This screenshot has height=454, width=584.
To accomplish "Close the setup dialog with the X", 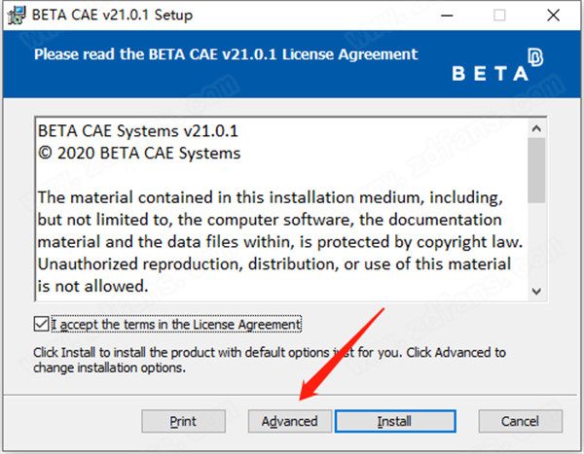I will (x=554, y=16).
